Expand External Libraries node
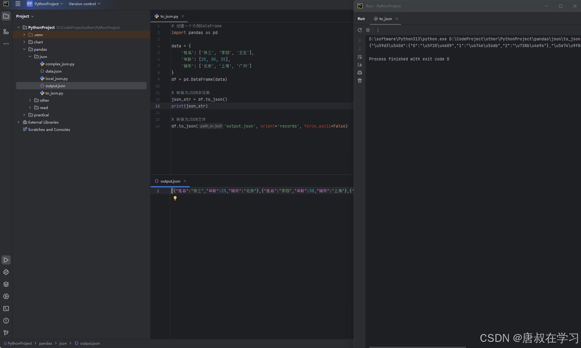The image size is (581, 348). [x=19, y=122]
